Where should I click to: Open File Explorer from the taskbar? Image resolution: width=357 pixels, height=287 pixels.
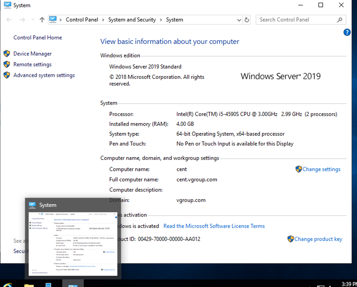click(x=29, y=285)
